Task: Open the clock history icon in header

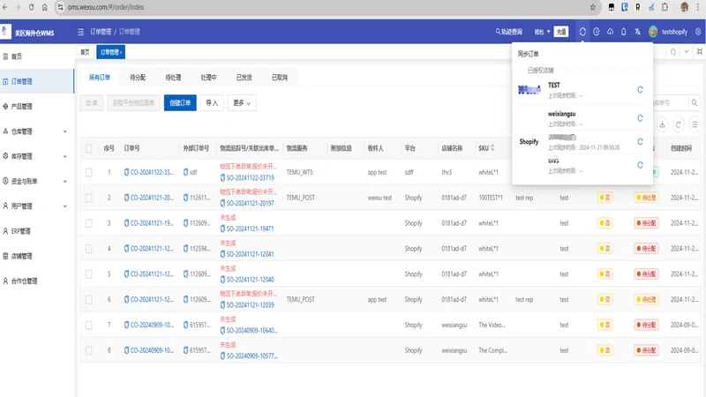Action: (x=597, y=32)
